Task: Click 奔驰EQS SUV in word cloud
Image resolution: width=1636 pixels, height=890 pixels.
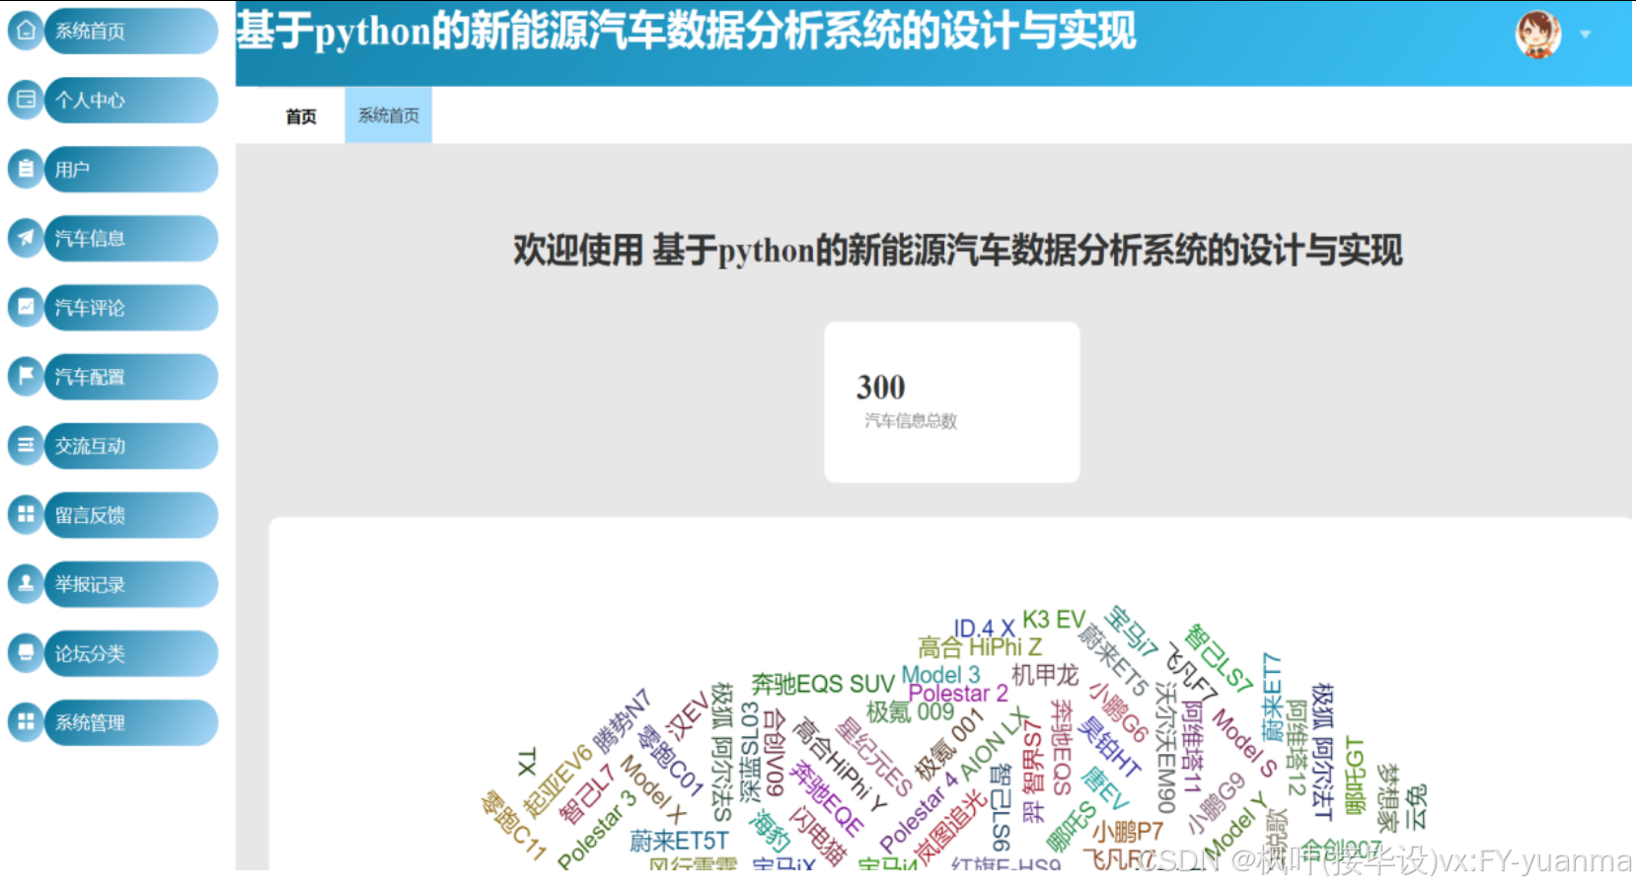Action: [x=823, y=684]
